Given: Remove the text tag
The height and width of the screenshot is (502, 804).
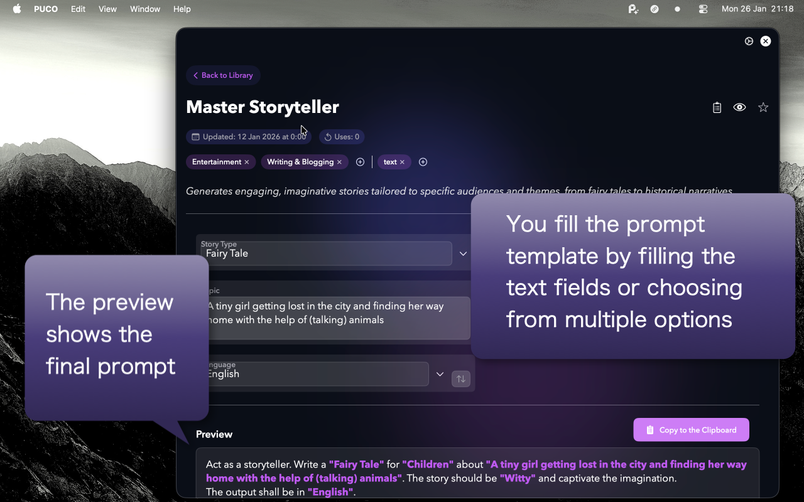Looking at the screenshot, I should [402, 161].
